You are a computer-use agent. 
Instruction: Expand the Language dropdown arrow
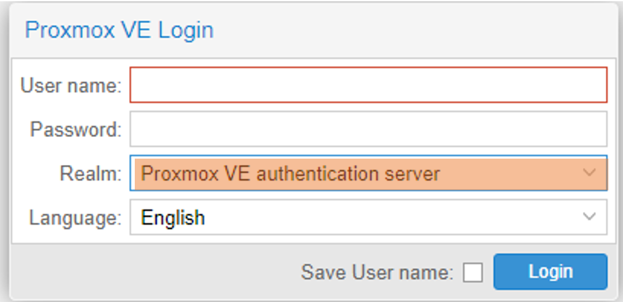589,217
